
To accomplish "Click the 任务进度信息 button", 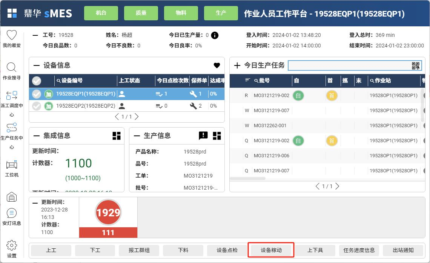I will 359,250.
